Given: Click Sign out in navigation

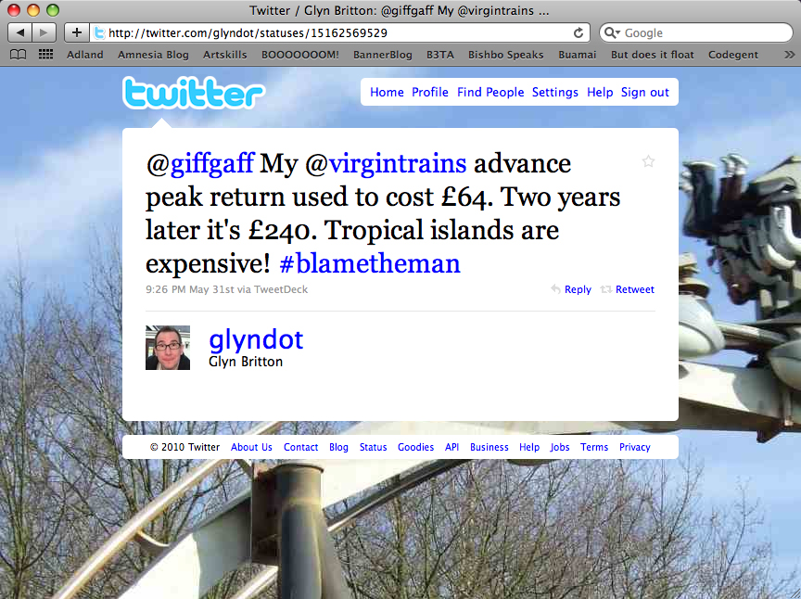Looking at the screenshot, I should point(644,92).
